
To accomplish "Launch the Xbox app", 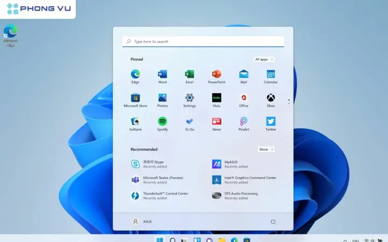I will pyautogui.click(x=271, y=101).
